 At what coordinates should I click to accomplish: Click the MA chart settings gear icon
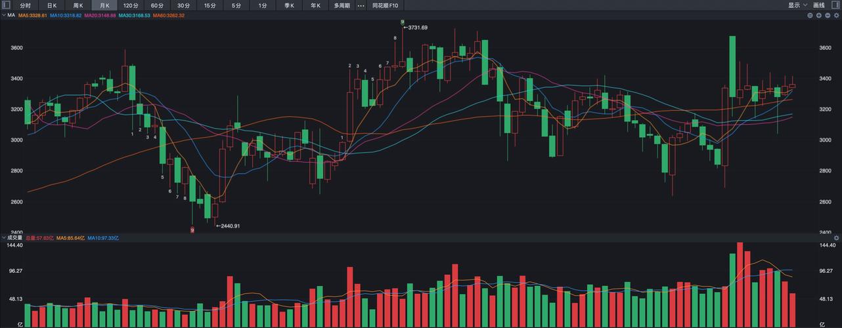836,15
